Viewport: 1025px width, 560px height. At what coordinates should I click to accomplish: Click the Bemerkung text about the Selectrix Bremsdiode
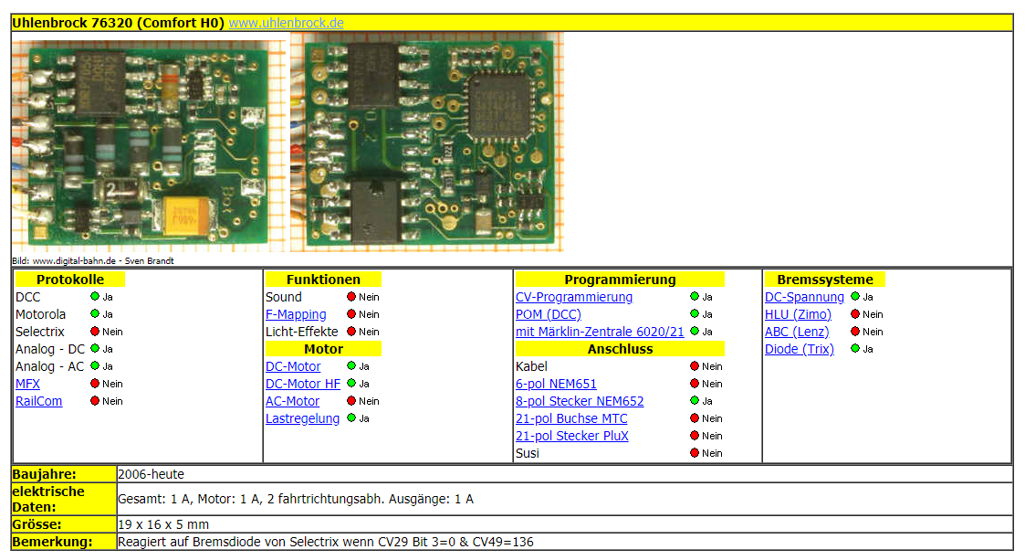coord(326,542)
